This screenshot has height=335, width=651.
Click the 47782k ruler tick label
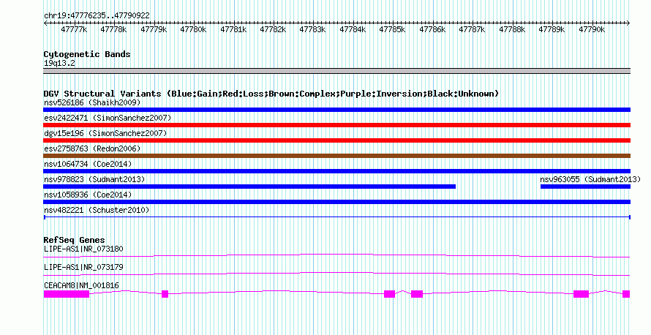point(273,30)
